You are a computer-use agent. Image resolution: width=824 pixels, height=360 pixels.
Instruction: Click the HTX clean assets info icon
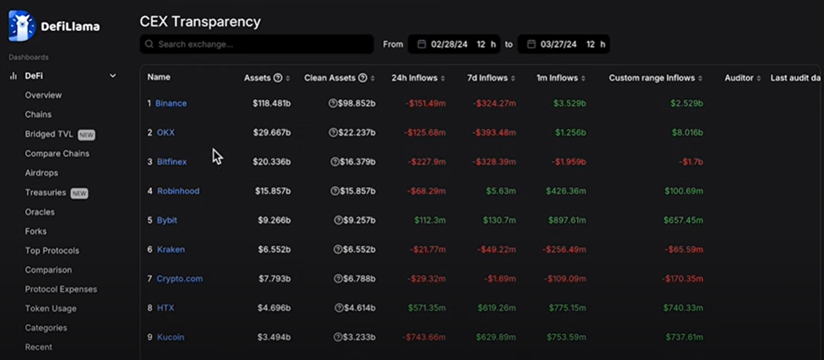(339, 308)
